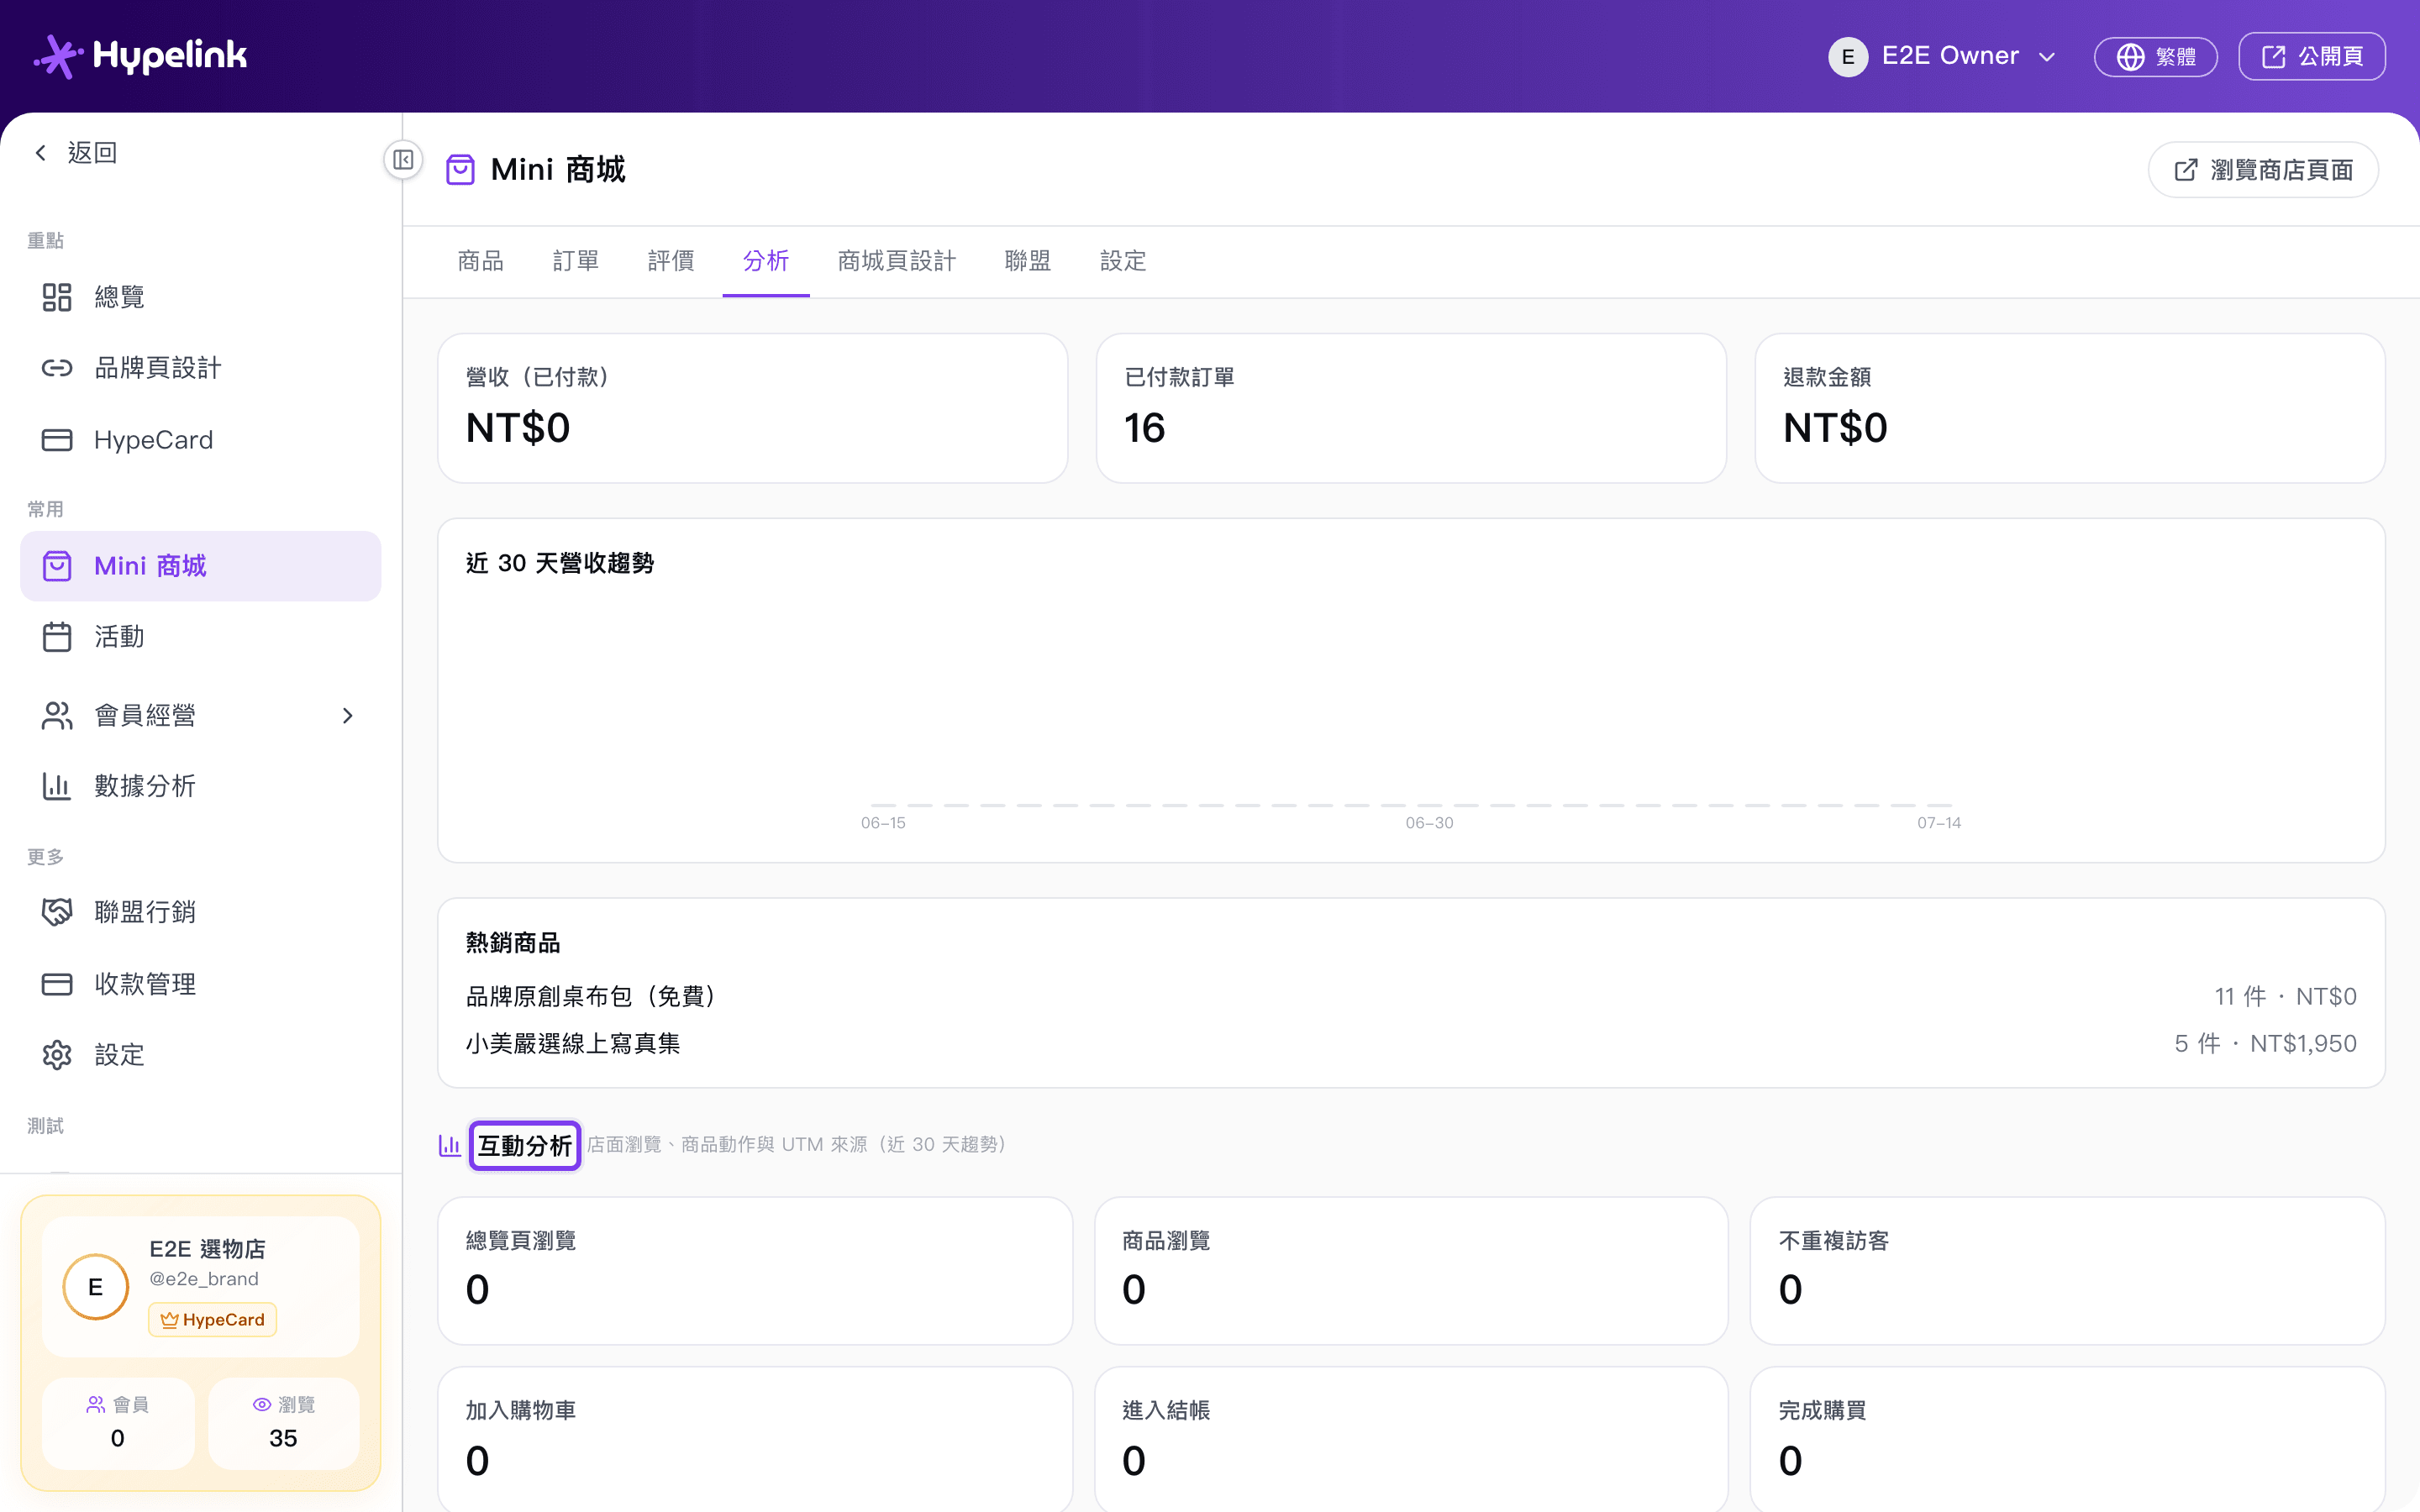Click the 加入購物車 stat card

click(755, 1440)
